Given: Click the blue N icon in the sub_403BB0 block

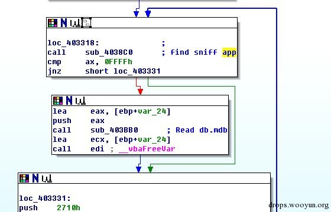Looking at the screenshot, I should (69, 101).
